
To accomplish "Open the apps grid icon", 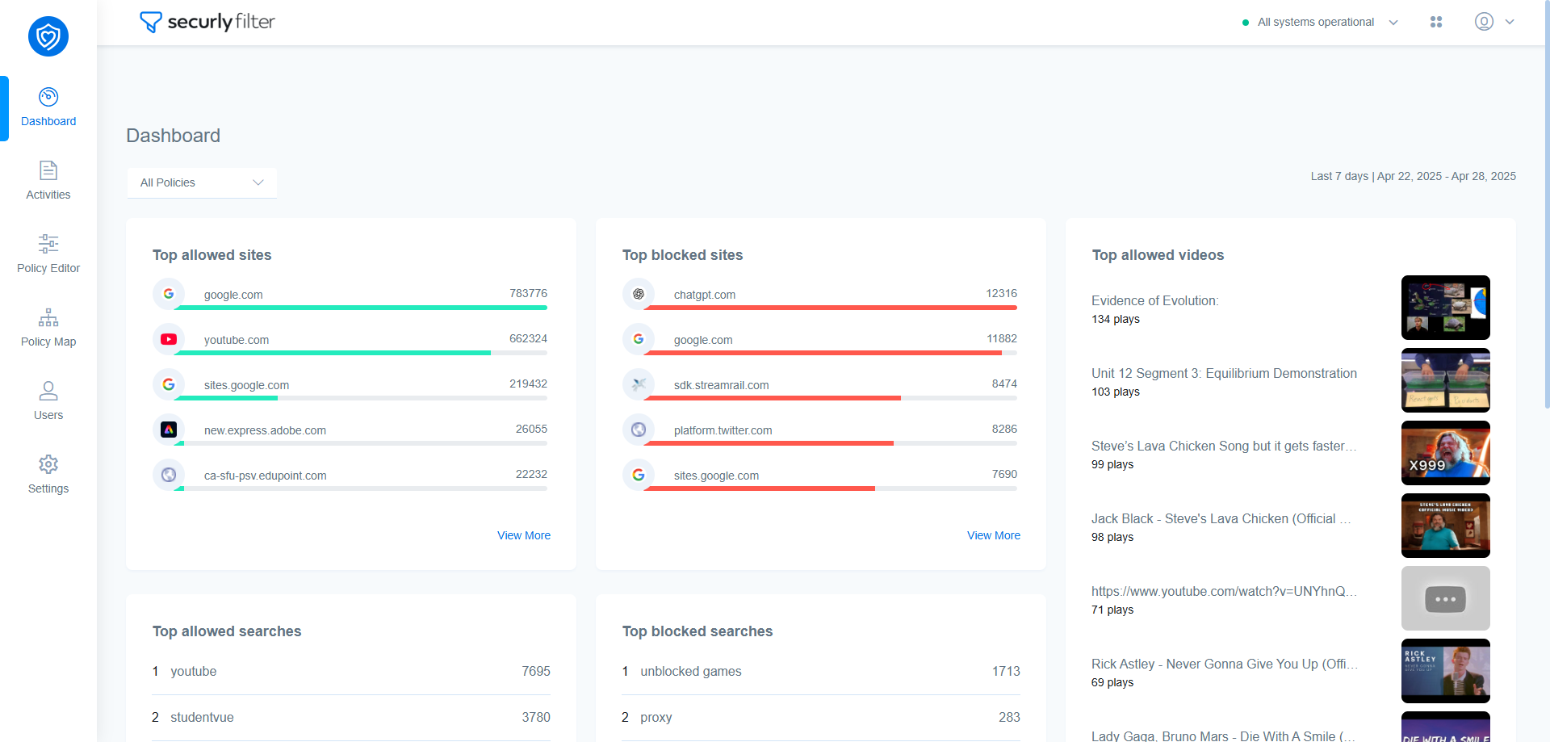I will click(1436, 22).
